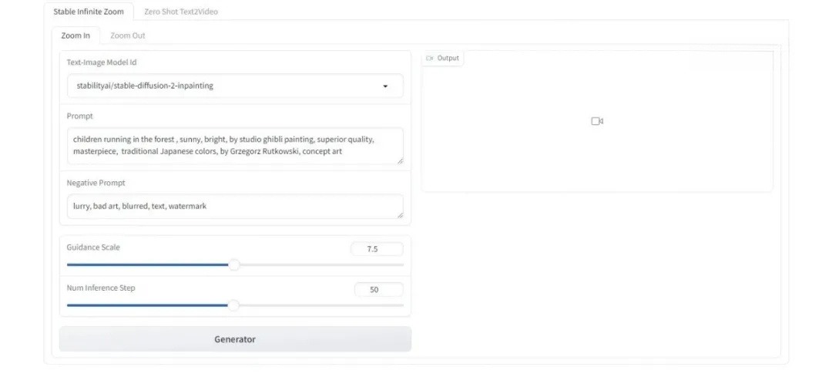Select the Zoom In tab

(x=75, y=35)
